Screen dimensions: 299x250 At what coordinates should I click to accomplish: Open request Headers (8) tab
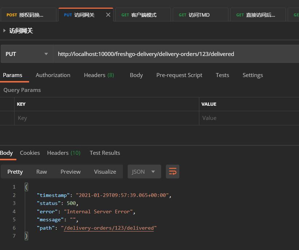[x=99, y=75]
